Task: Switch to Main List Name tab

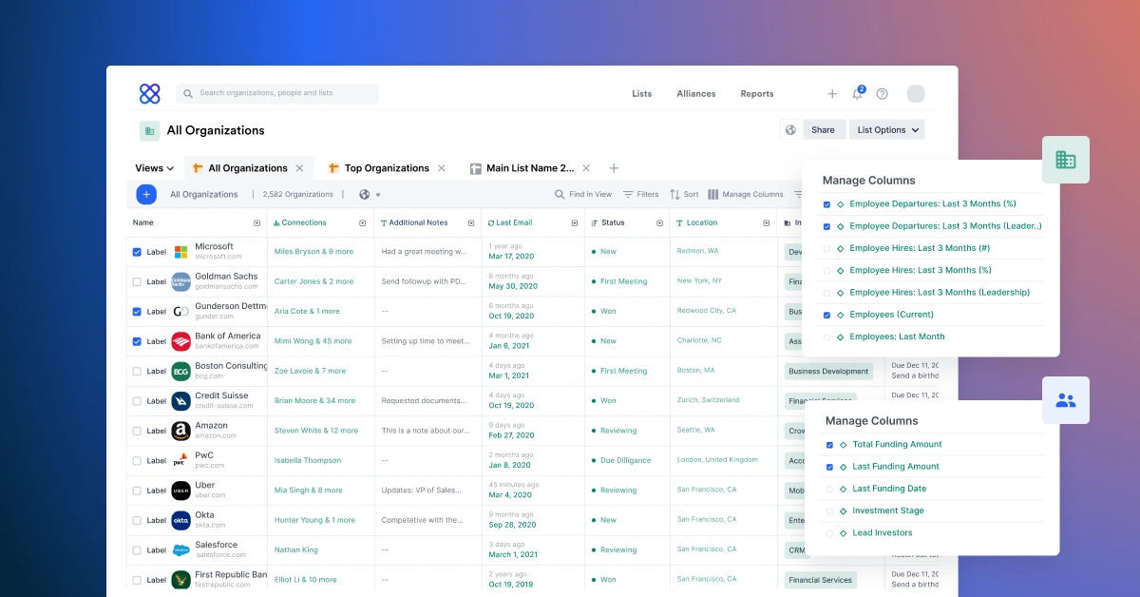Action: click(x=530, y=168)
